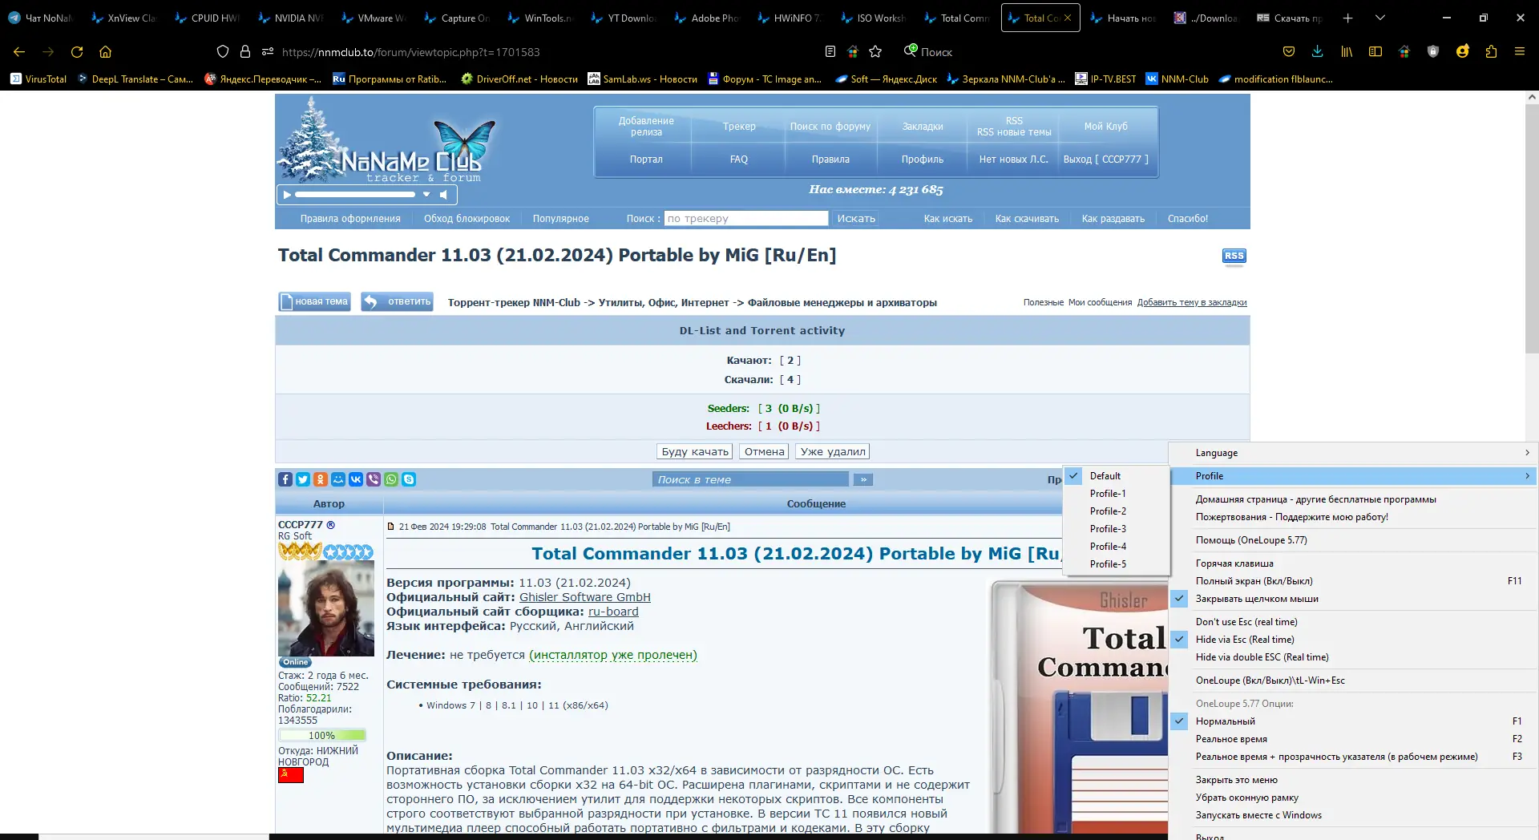
Task: Open radio station dropdown arrow
Action: pyautogui.click(x=426, y=194)
